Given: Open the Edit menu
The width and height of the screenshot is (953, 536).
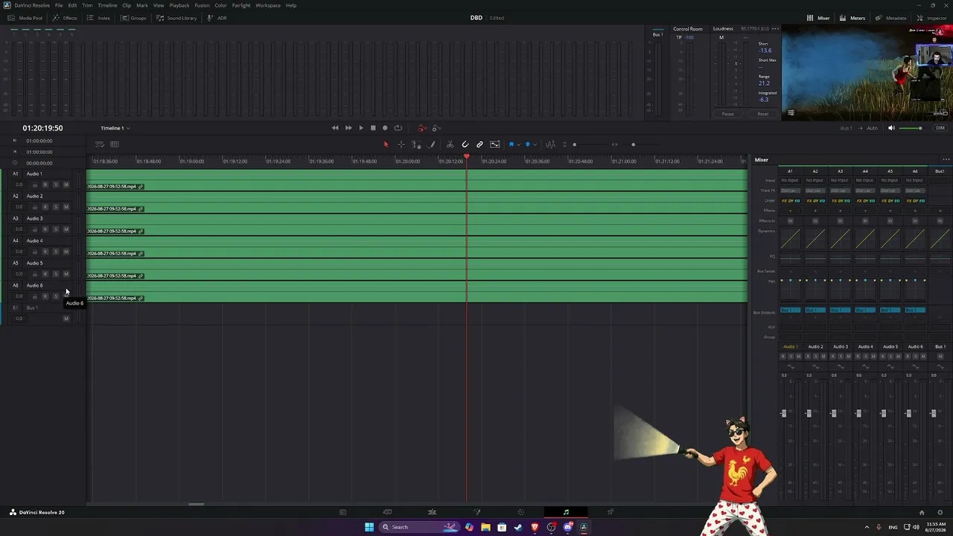Looking at the screenshot, I should (72, 5).
